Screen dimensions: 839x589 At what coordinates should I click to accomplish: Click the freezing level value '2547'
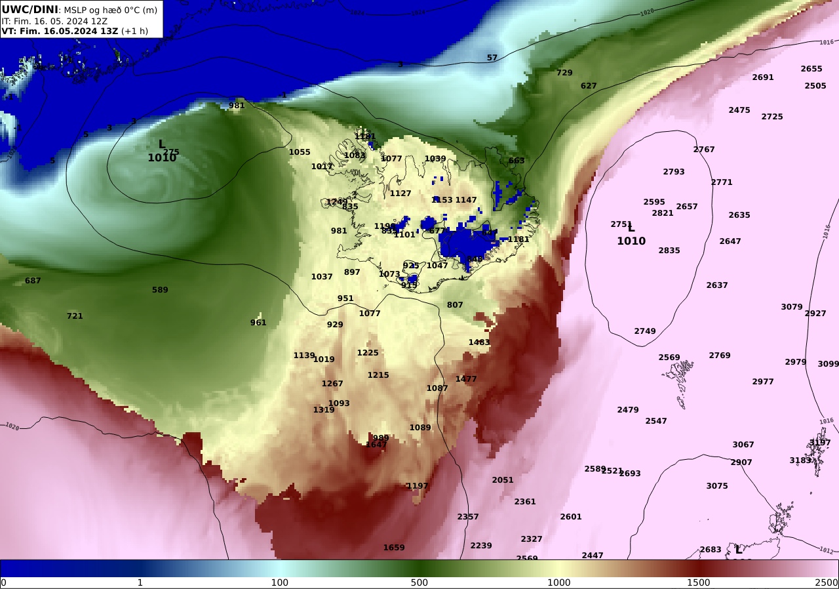coord(656,421)
